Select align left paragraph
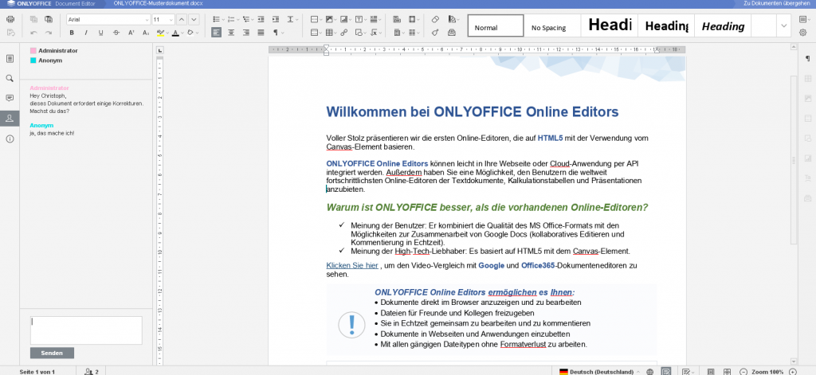The image size is (816, 375). [x=217, y=33]
